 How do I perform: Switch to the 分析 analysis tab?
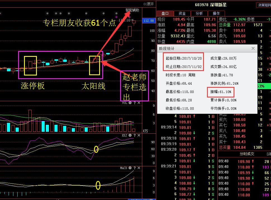click(199, 13)
